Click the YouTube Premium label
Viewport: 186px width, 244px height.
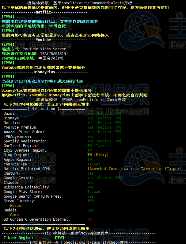(21, 127)
